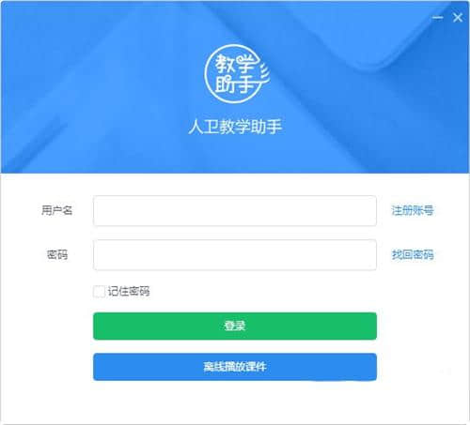Click the 用户名 field label
This screenshot has height=425, width=470.
tap(57, 210)
